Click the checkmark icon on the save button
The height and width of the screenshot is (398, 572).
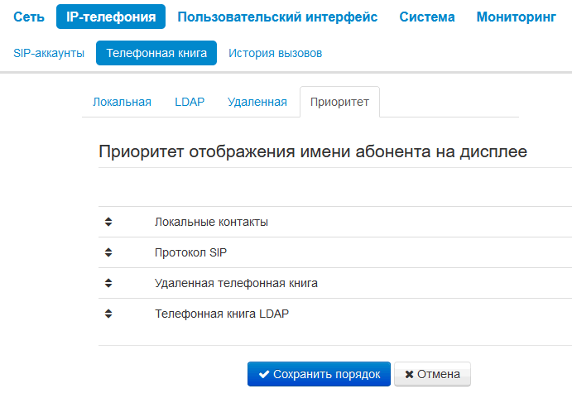coord(264,374)
